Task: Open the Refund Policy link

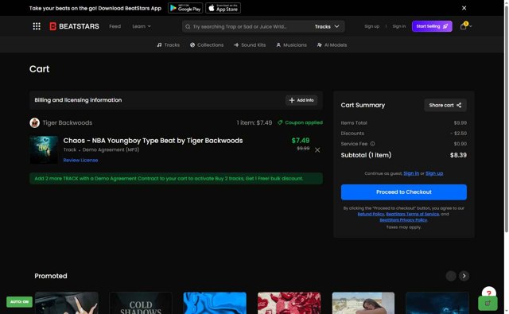Action: [371, 214]
